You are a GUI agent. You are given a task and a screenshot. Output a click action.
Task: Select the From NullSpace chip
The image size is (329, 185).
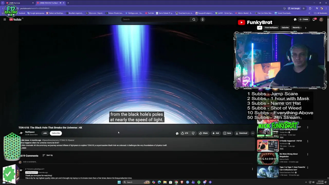271,27
